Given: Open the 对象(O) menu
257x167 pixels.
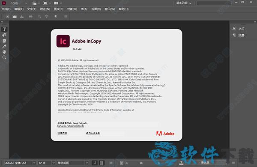Looking at the screenshot, I should point(72,9).
